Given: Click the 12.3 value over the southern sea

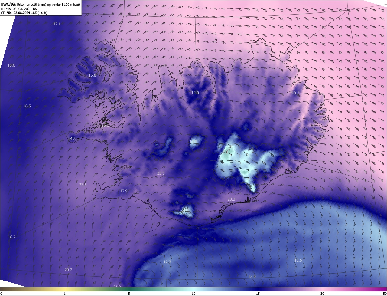Looking at the screenshot, I should point(167,262).
